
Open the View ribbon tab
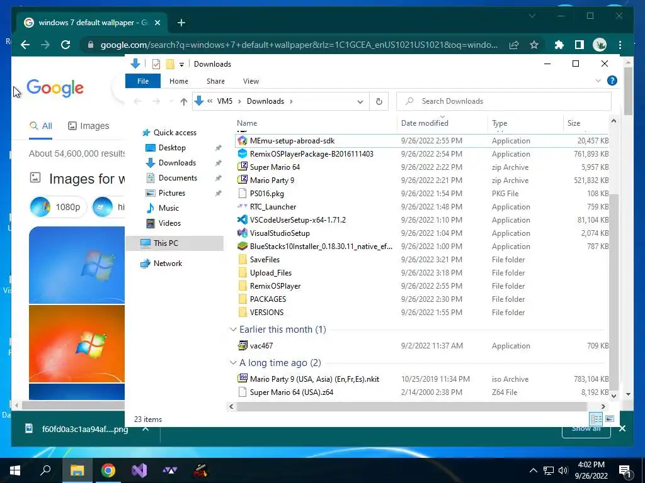point(251,81)
